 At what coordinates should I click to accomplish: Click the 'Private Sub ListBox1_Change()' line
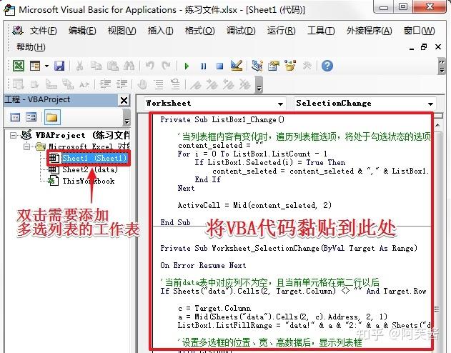[x=222, y=119]
